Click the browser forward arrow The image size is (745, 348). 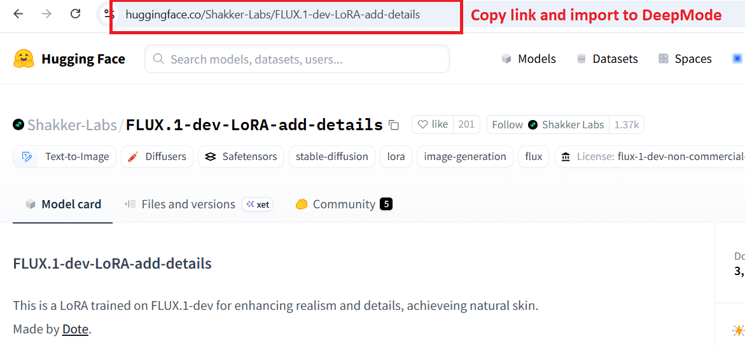(46, 14)
